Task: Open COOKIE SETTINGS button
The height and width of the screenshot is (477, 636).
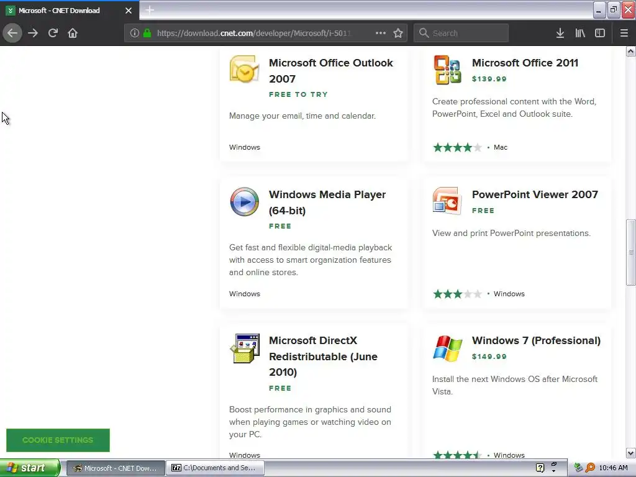Action: click(58, 440)
